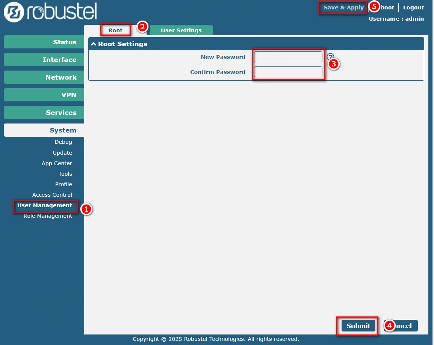This screenshot has width=434, height=345.
Task: Expand the Status menu
Action: coord(44,42)
